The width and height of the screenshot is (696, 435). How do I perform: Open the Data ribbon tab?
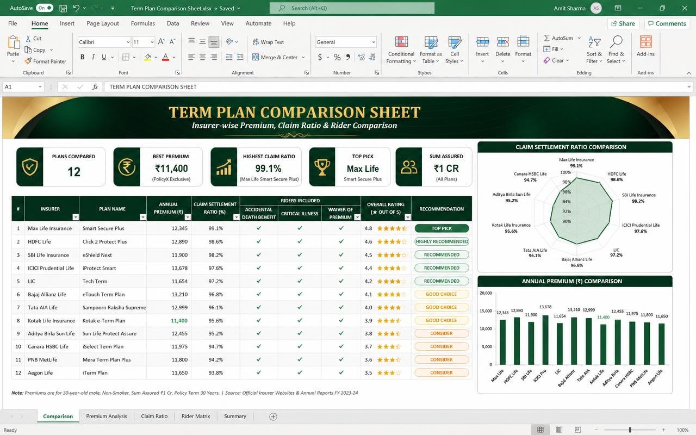coord(173,23)
